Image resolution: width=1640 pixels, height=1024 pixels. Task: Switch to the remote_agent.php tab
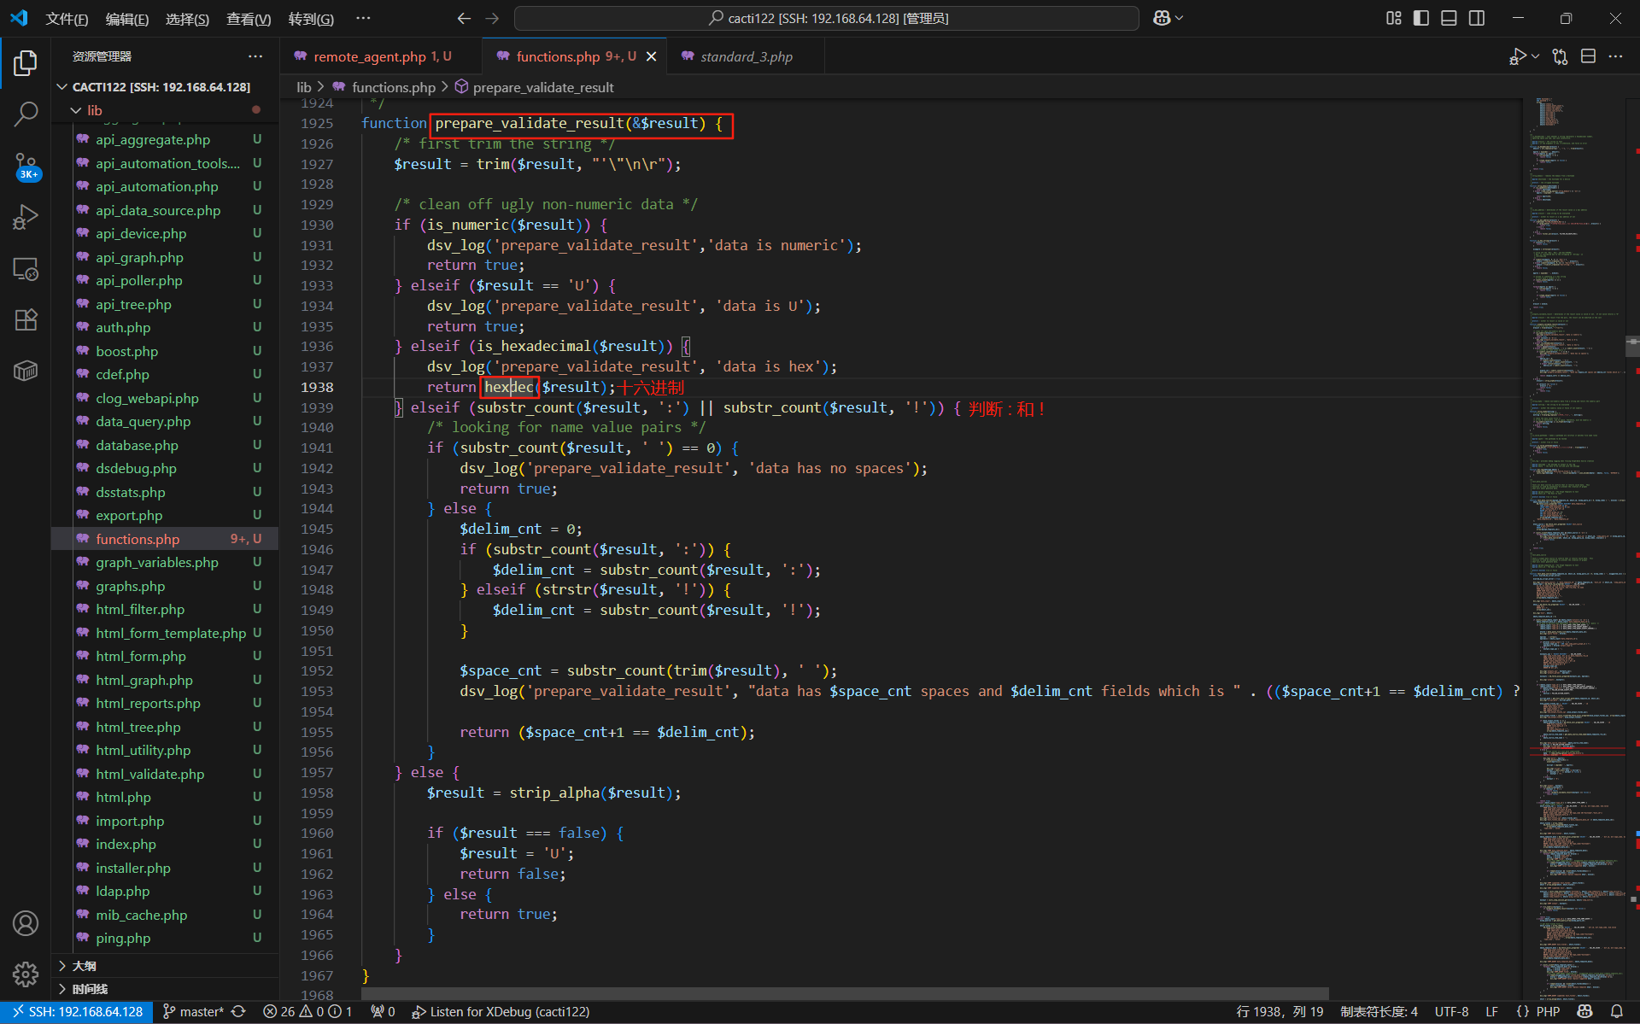point(382,56)
